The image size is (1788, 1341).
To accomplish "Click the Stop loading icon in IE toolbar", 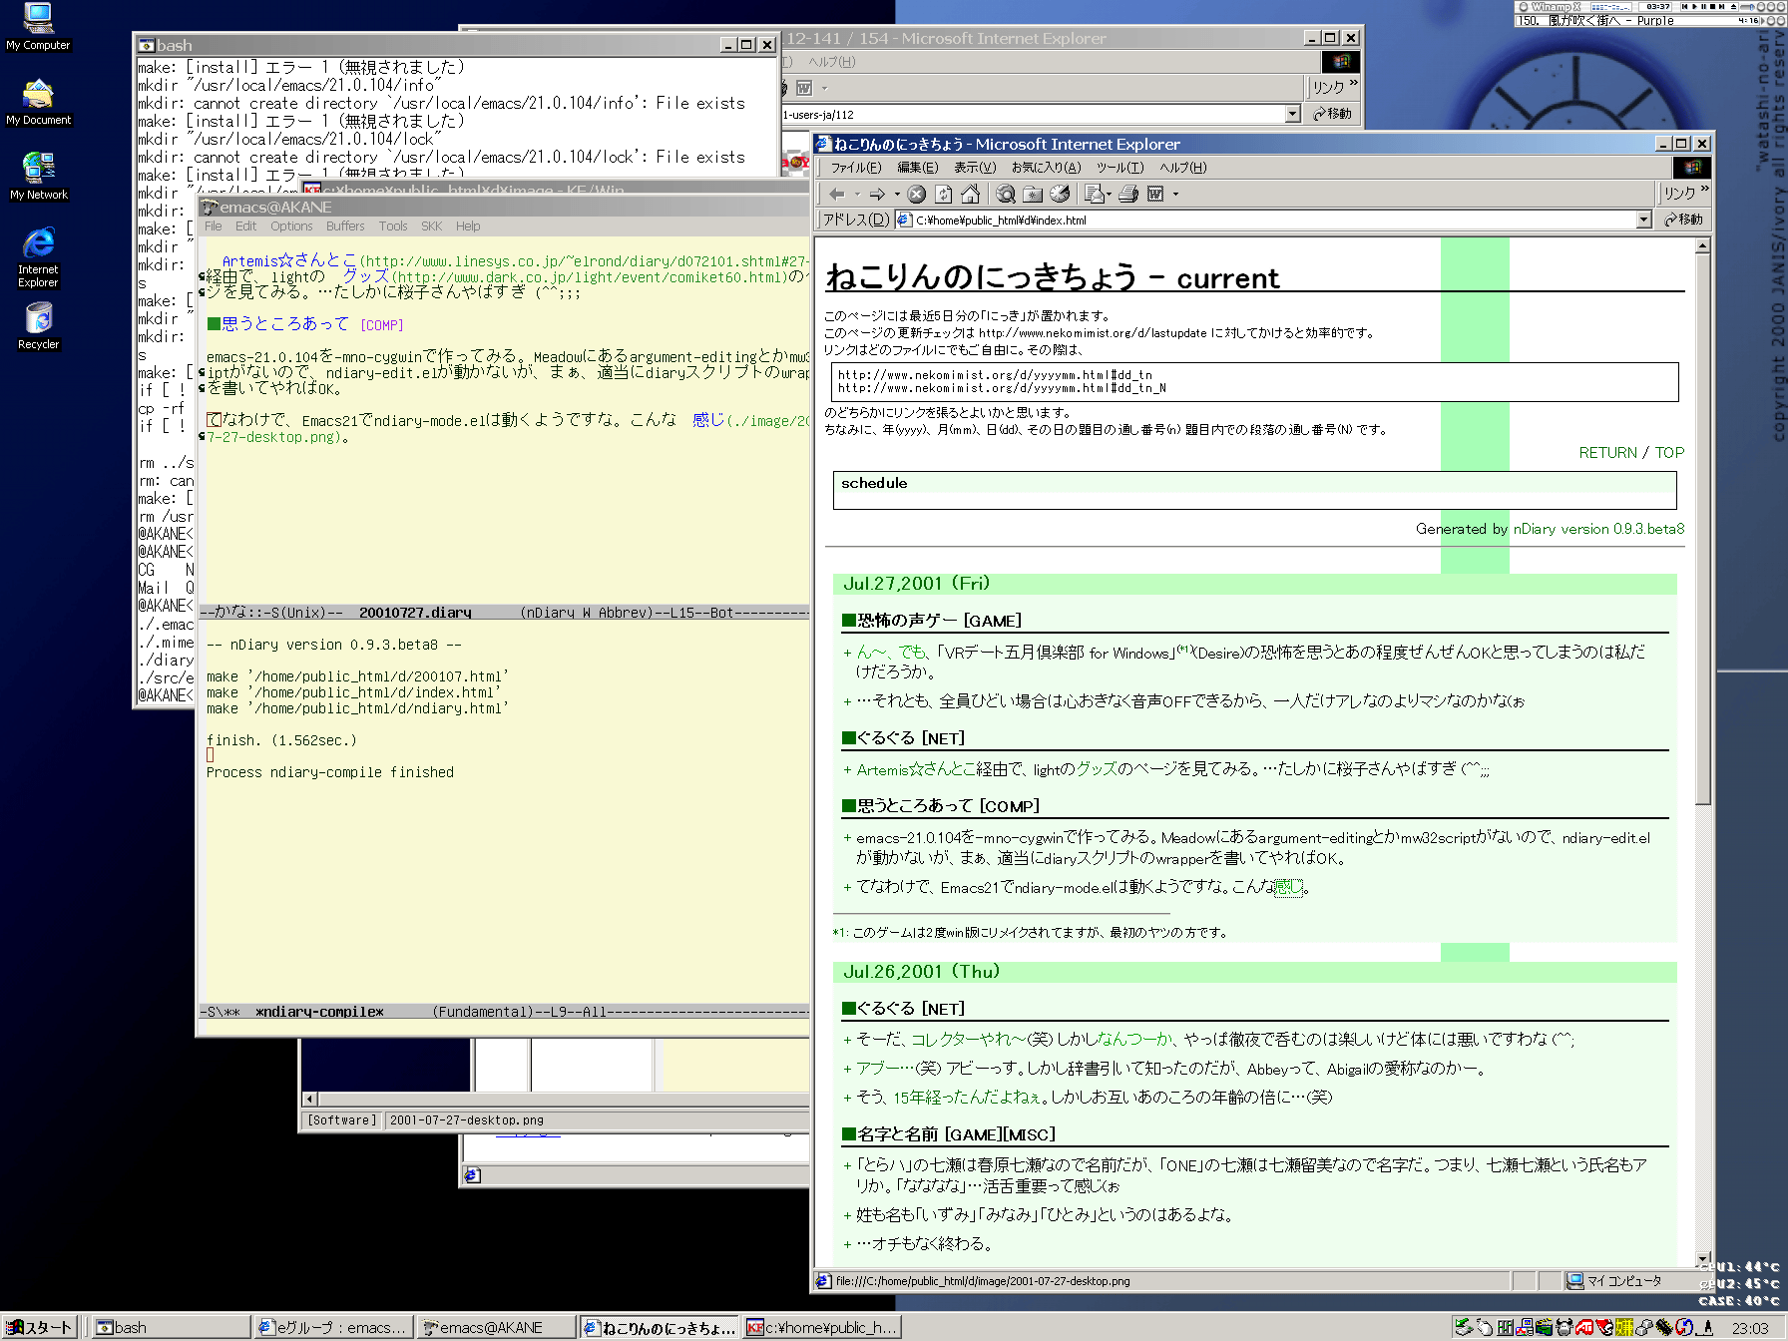I will pyautogui.click(x=916, y=194).
